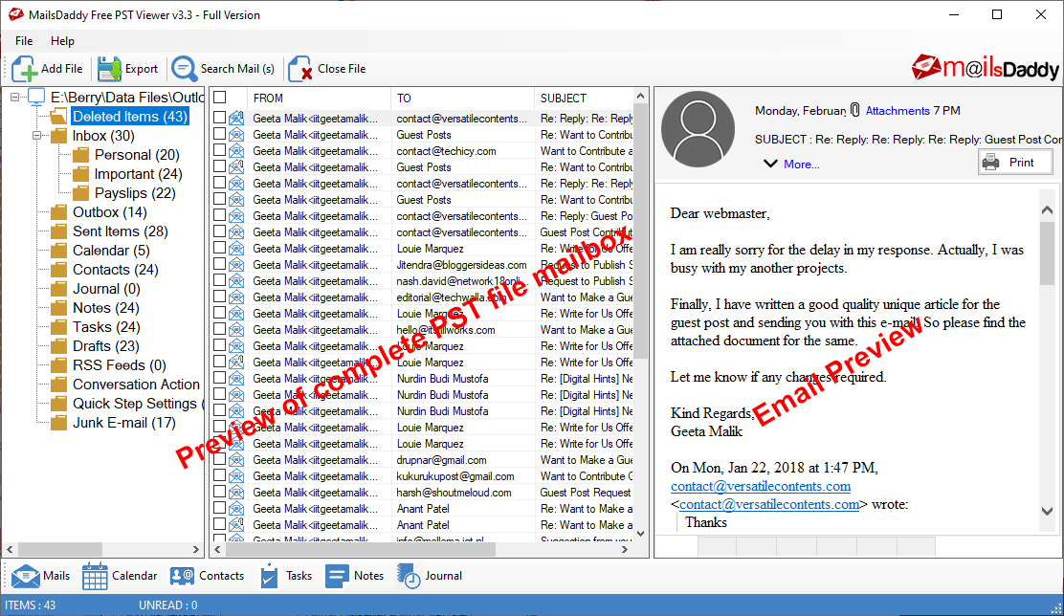Image resolution: width=1064 pixels, height=616 pixels.
Task: Click the Print button label
Action: coord(1021,163)
